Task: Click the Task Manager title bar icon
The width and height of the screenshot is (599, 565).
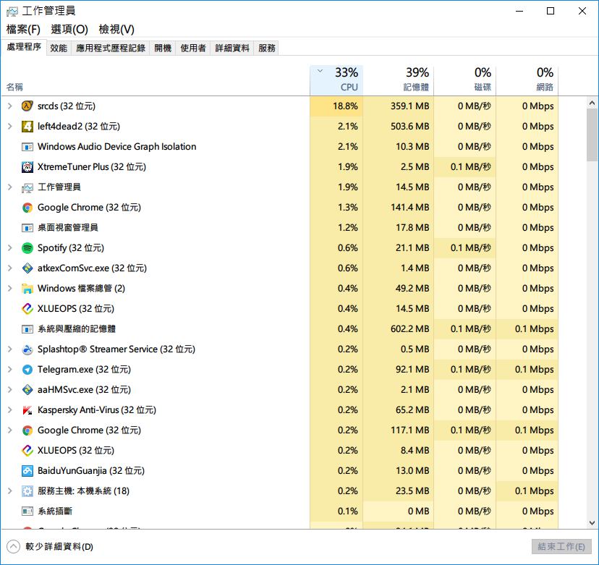Action: pyautogui.click(x=12, y=11)
